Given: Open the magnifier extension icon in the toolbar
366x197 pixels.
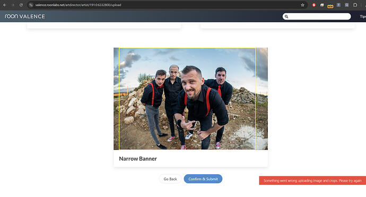Looking at the screenshot, I should pos(347,5).
